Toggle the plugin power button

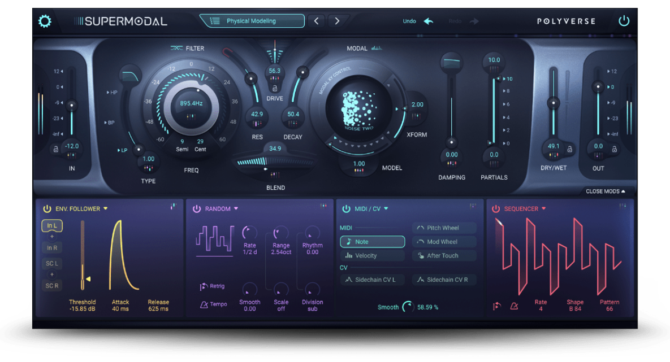coord(624,20)
